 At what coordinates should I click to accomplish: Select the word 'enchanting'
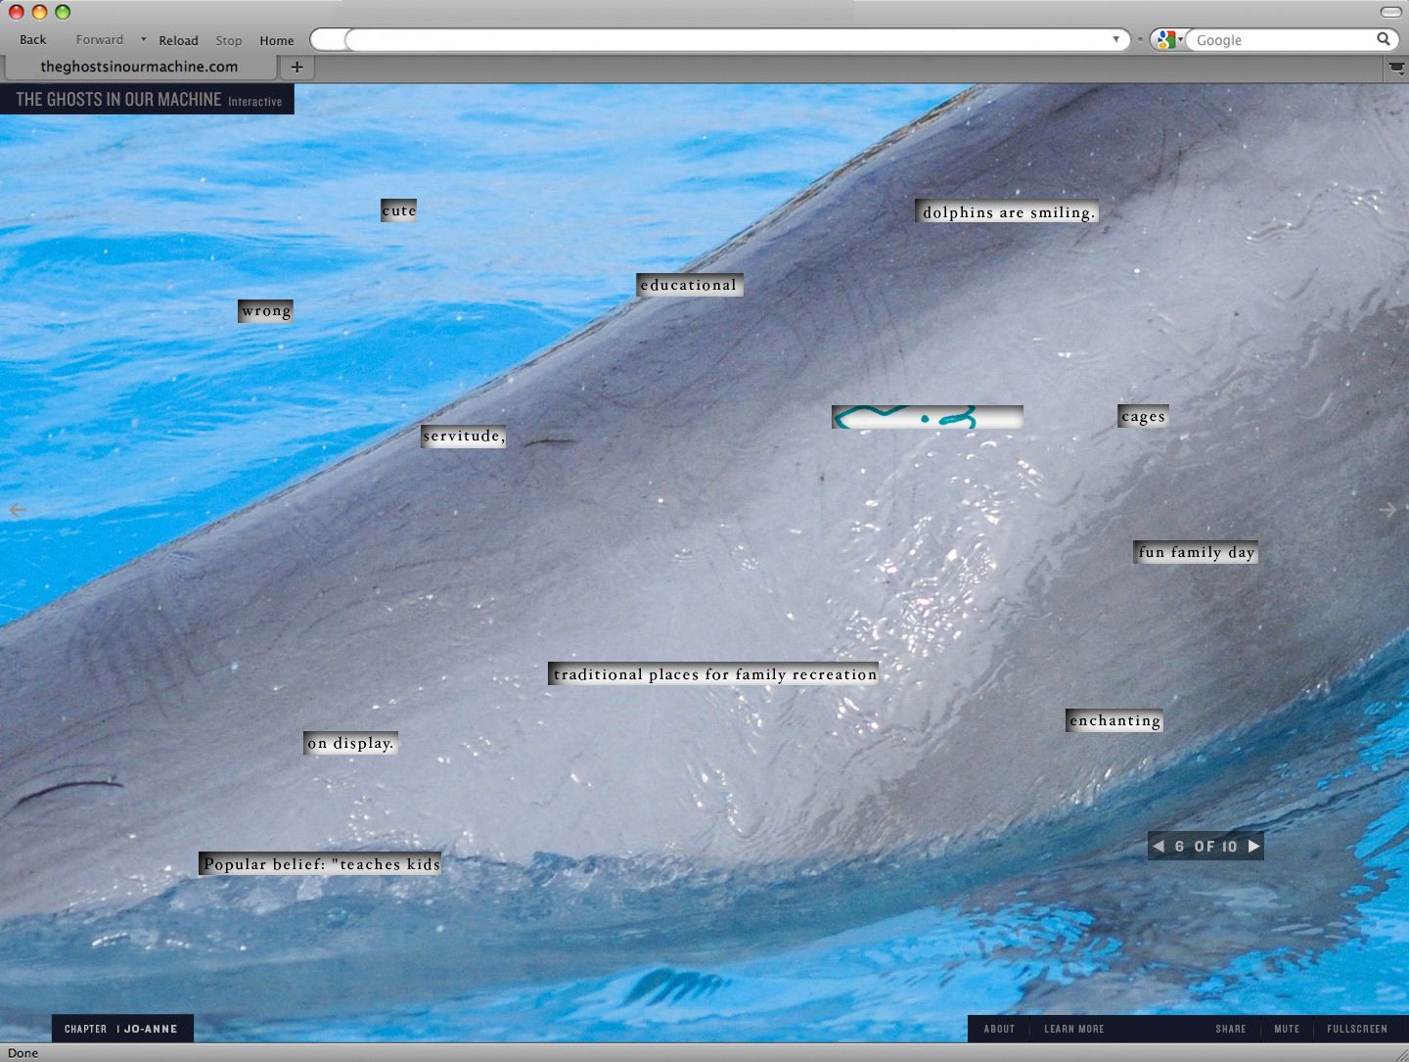[1115, 720]
